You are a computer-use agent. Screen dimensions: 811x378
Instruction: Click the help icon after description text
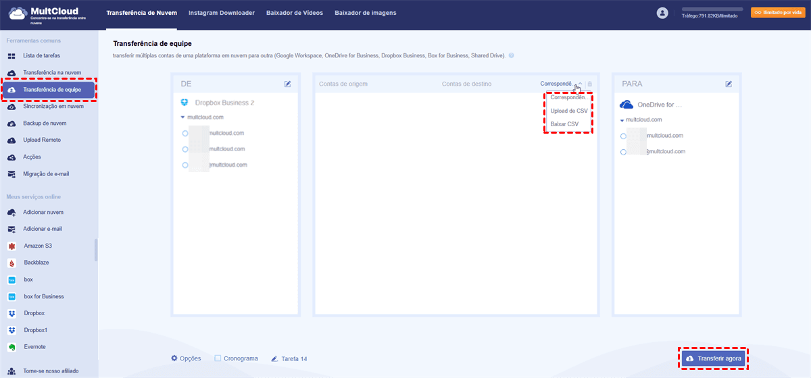pos(512,55)
